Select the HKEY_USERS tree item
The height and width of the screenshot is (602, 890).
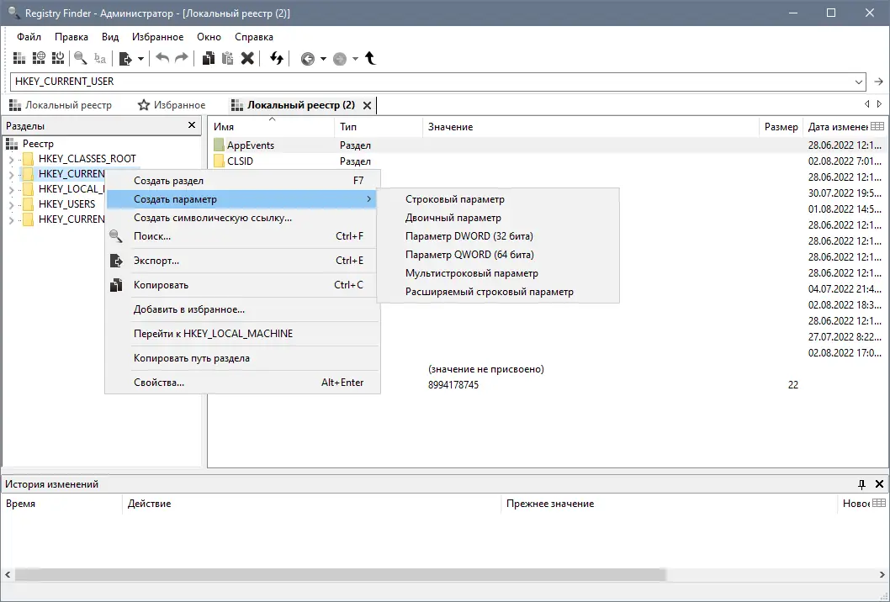coord(67,204)
